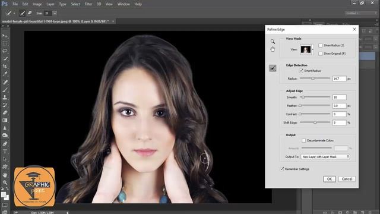The width and height of the screenshot is (380, 214).
Task: Click Cancel in Refine Edge dialog
Action: pyautogui.click(x=347, y=179)
